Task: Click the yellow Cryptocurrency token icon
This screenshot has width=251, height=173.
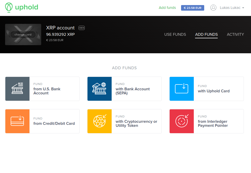Action: [x=99, y=121]
